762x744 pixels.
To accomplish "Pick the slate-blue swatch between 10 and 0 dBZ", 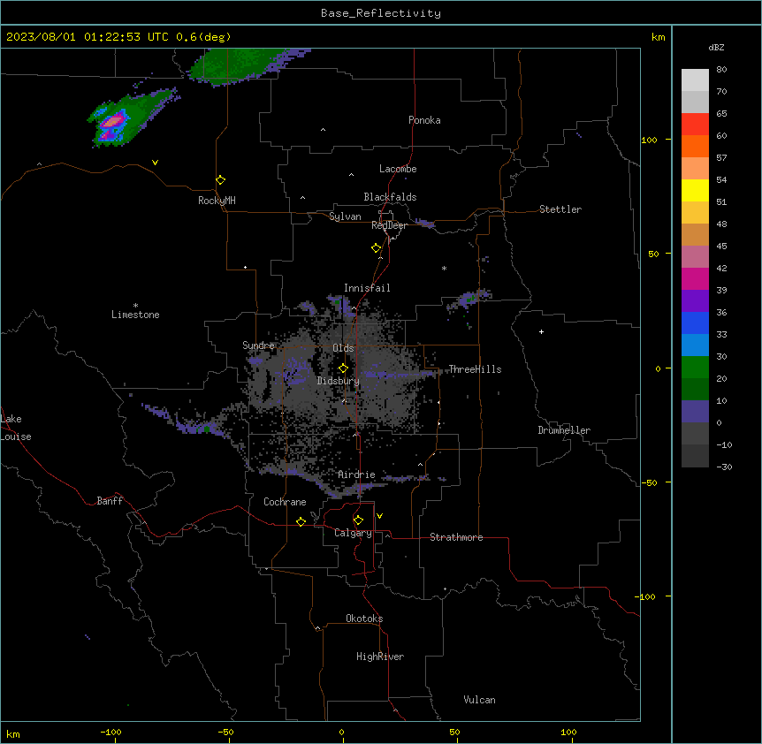I will tap(695, 412).
